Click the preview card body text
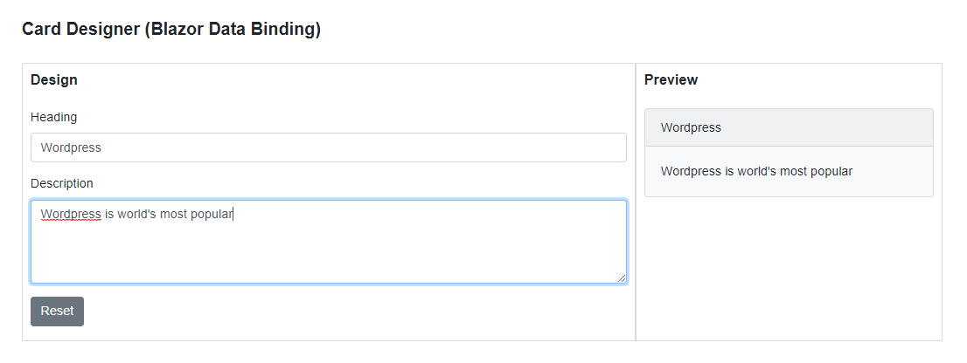 point(756,171)
